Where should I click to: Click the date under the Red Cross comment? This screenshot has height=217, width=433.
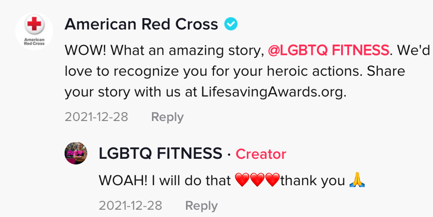click(96, 117)
